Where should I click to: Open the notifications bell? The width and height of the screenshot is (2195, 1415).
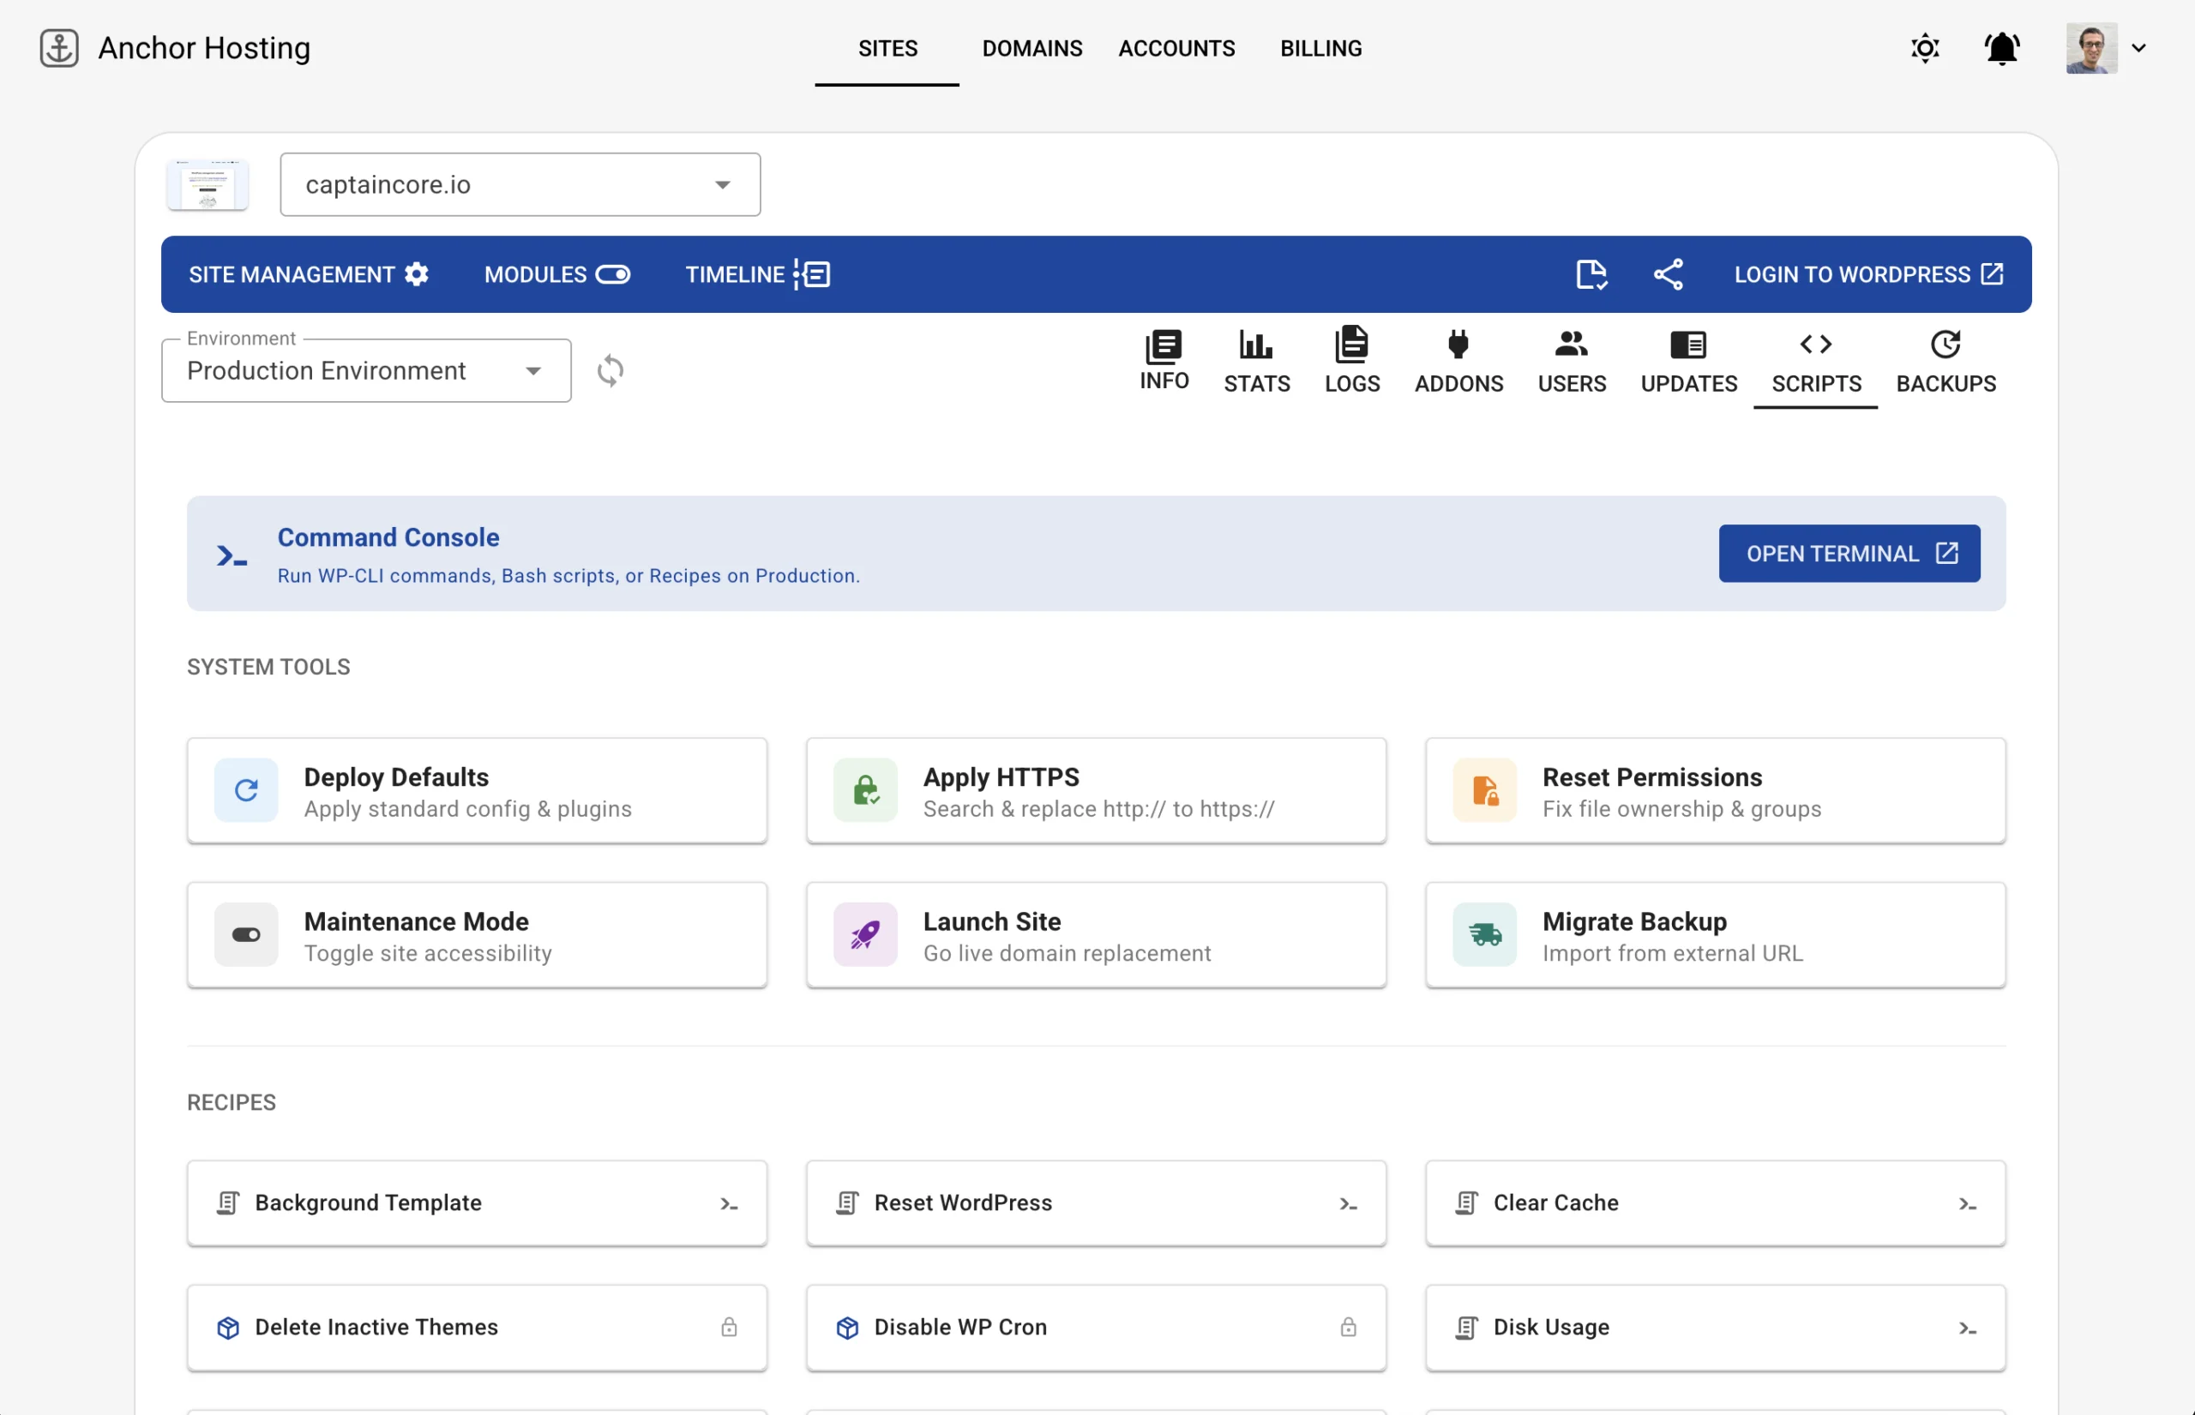coord(2001,49)
